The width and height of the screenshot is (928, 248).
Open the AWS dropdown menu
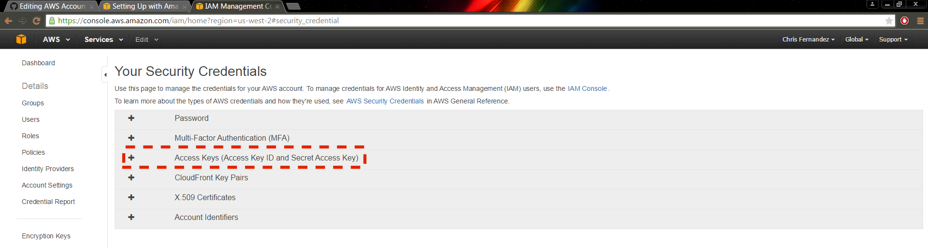click(x=56, y=40)
